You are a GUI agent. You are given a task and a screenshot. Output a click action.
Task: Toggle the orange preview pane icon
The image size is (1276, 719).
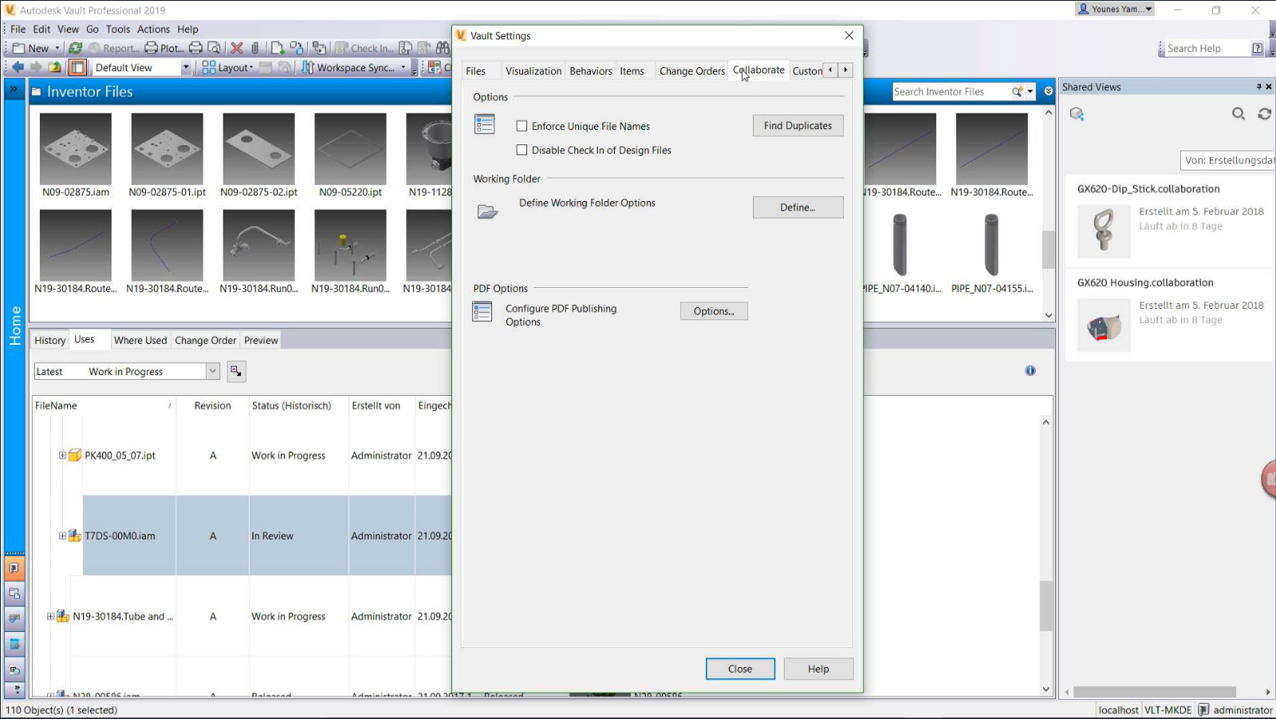click(77, 67)
